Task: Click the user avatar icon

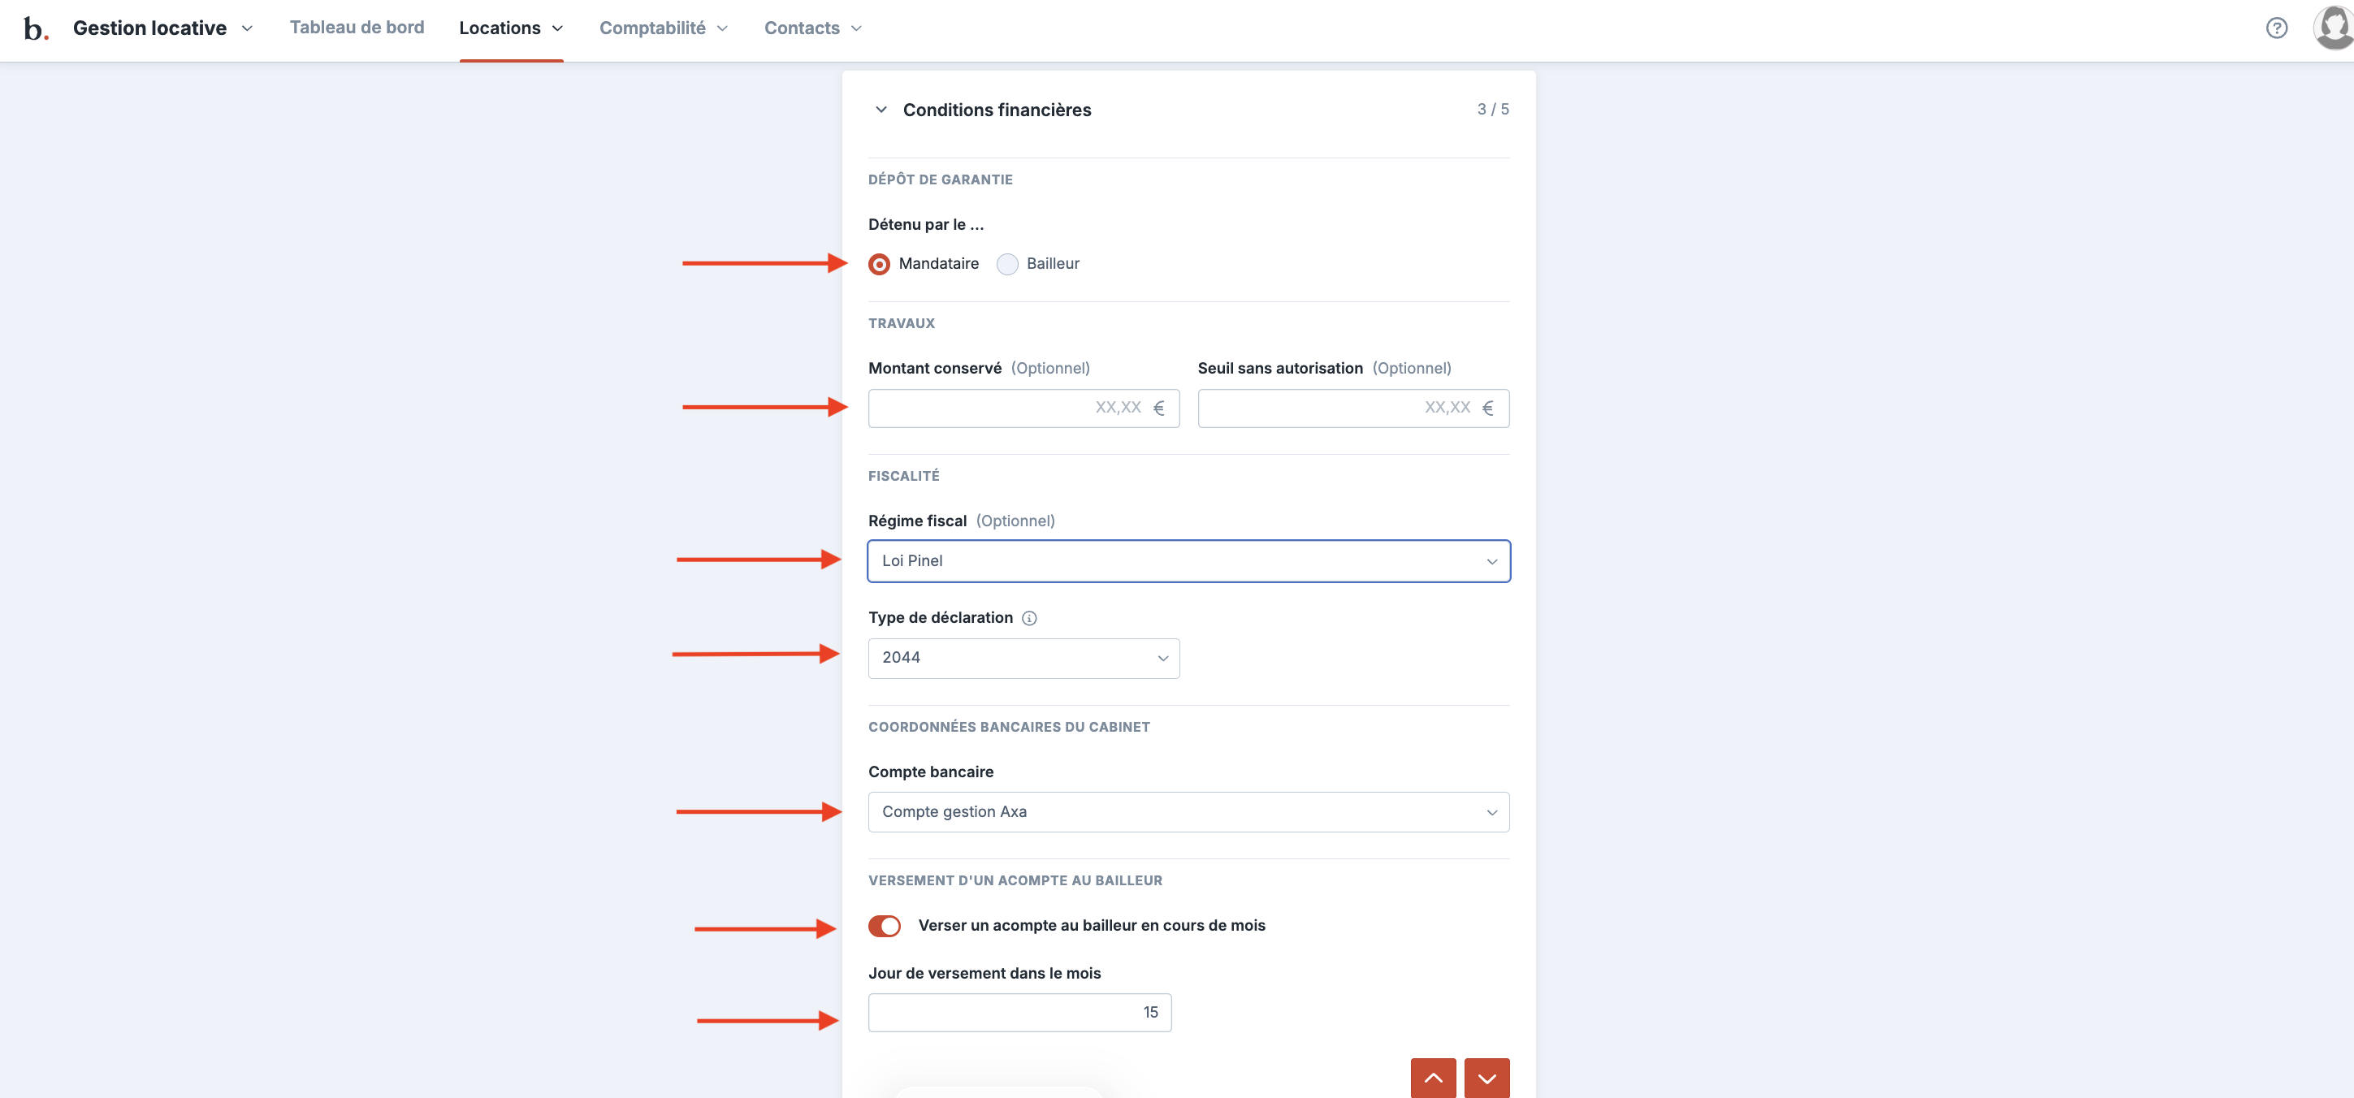Action: point(2334,27)
